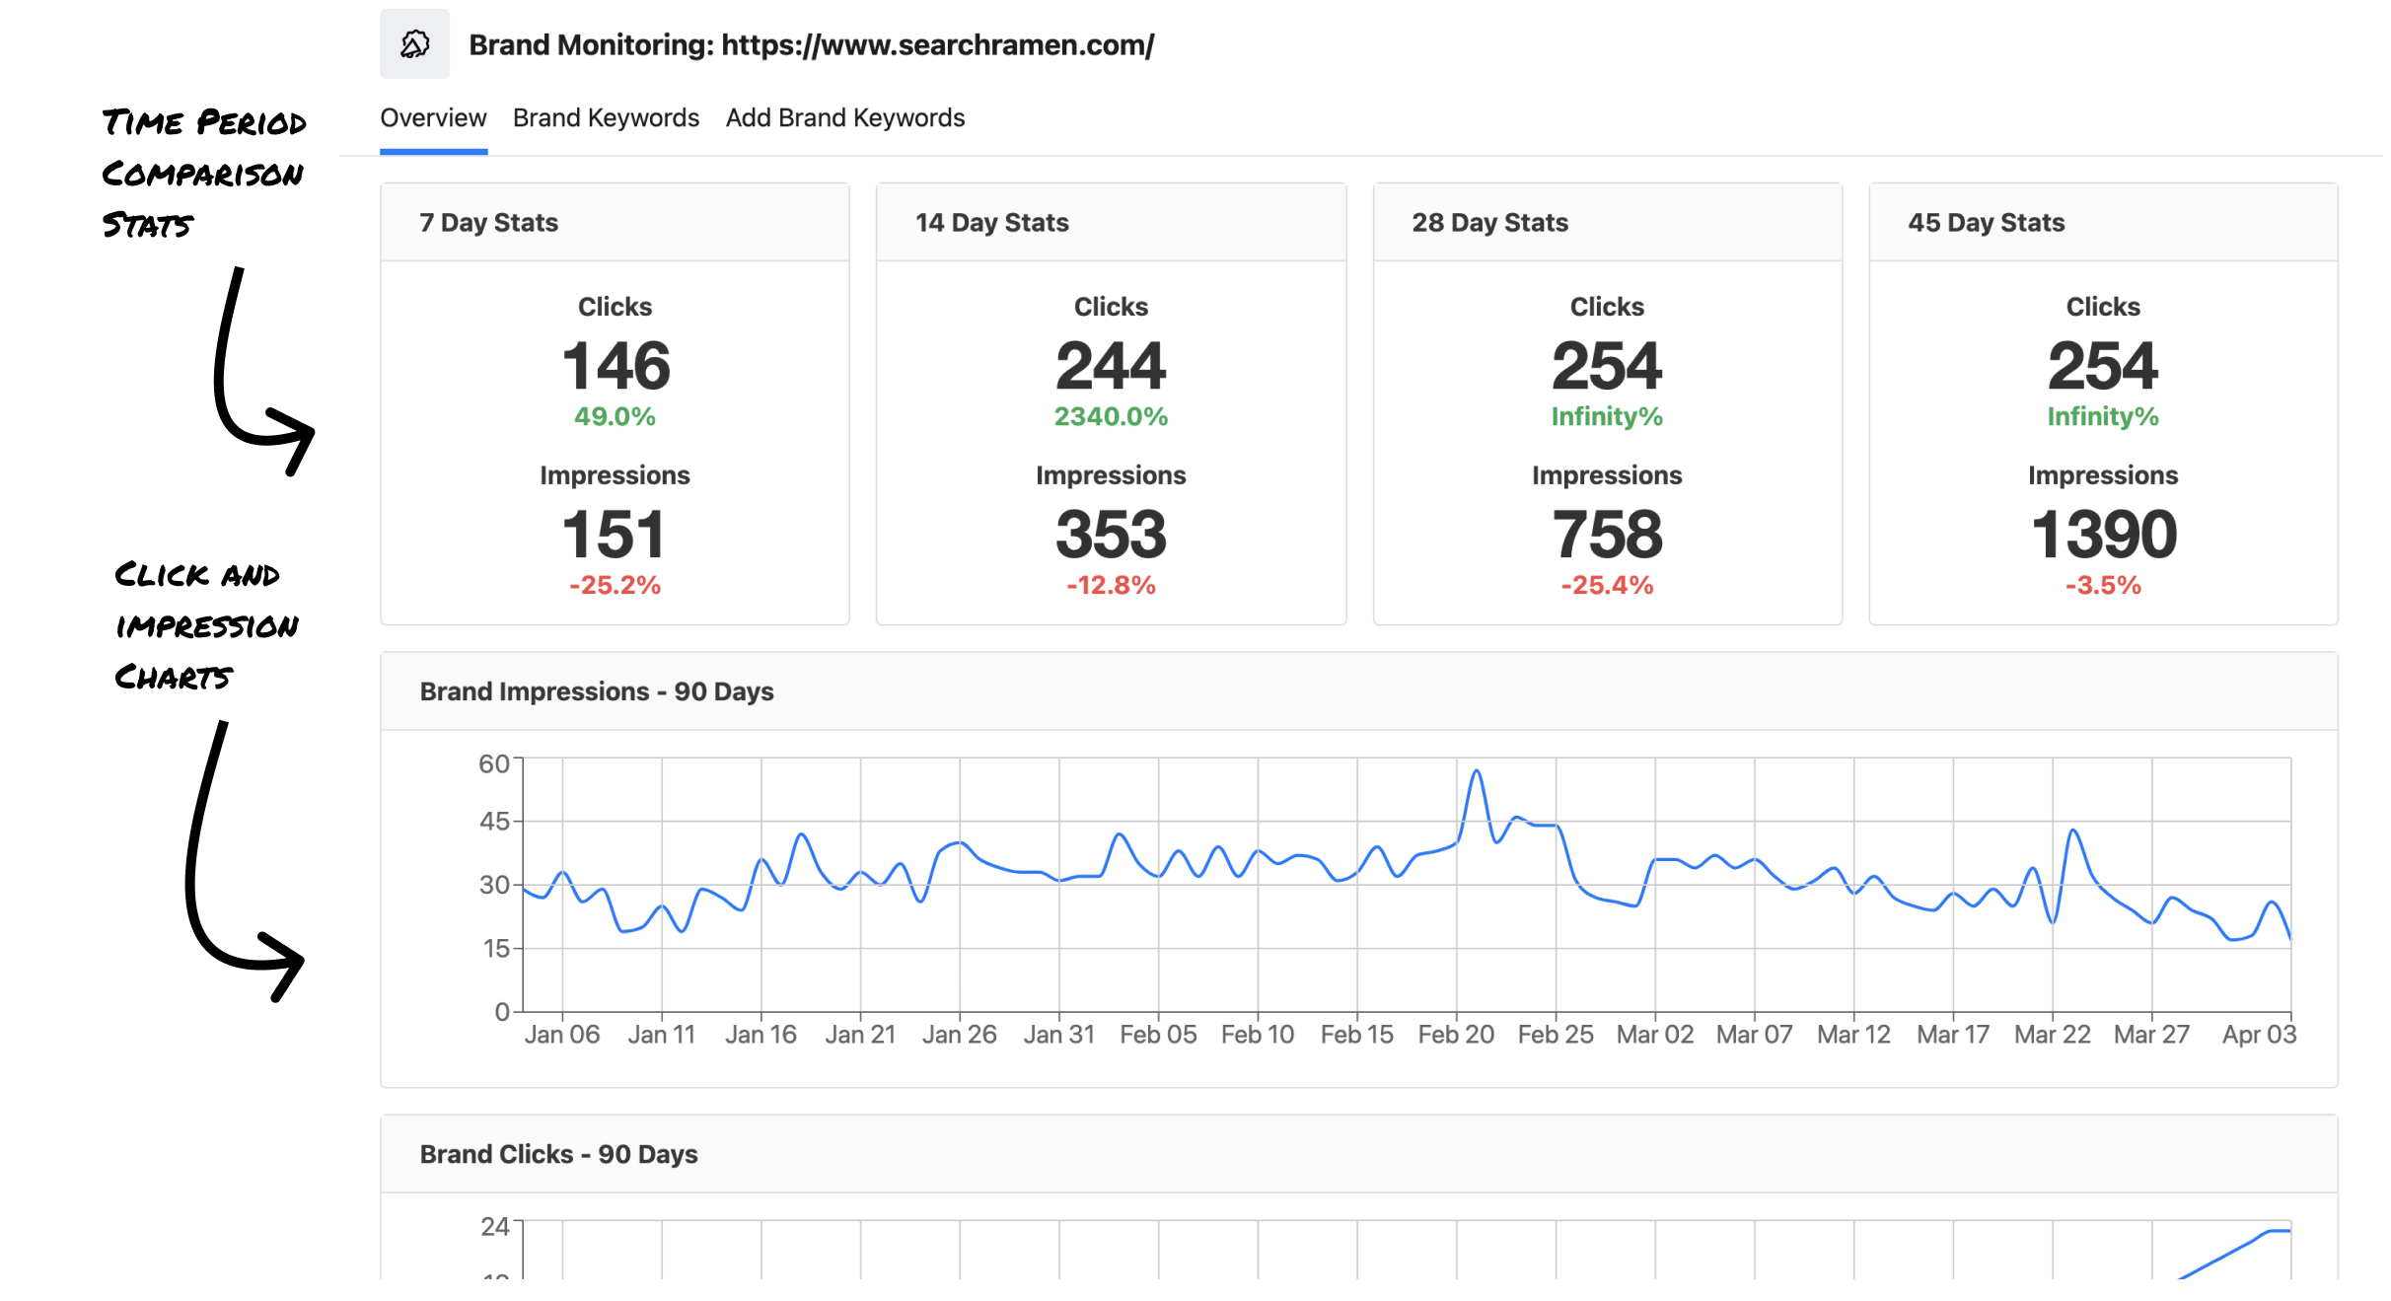Click the 758 impressions value
This screenshot has height=1301, width=2391.
click(1607, 535)
